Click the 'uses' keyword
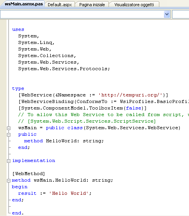189x216 pixels. pos(18,29)
